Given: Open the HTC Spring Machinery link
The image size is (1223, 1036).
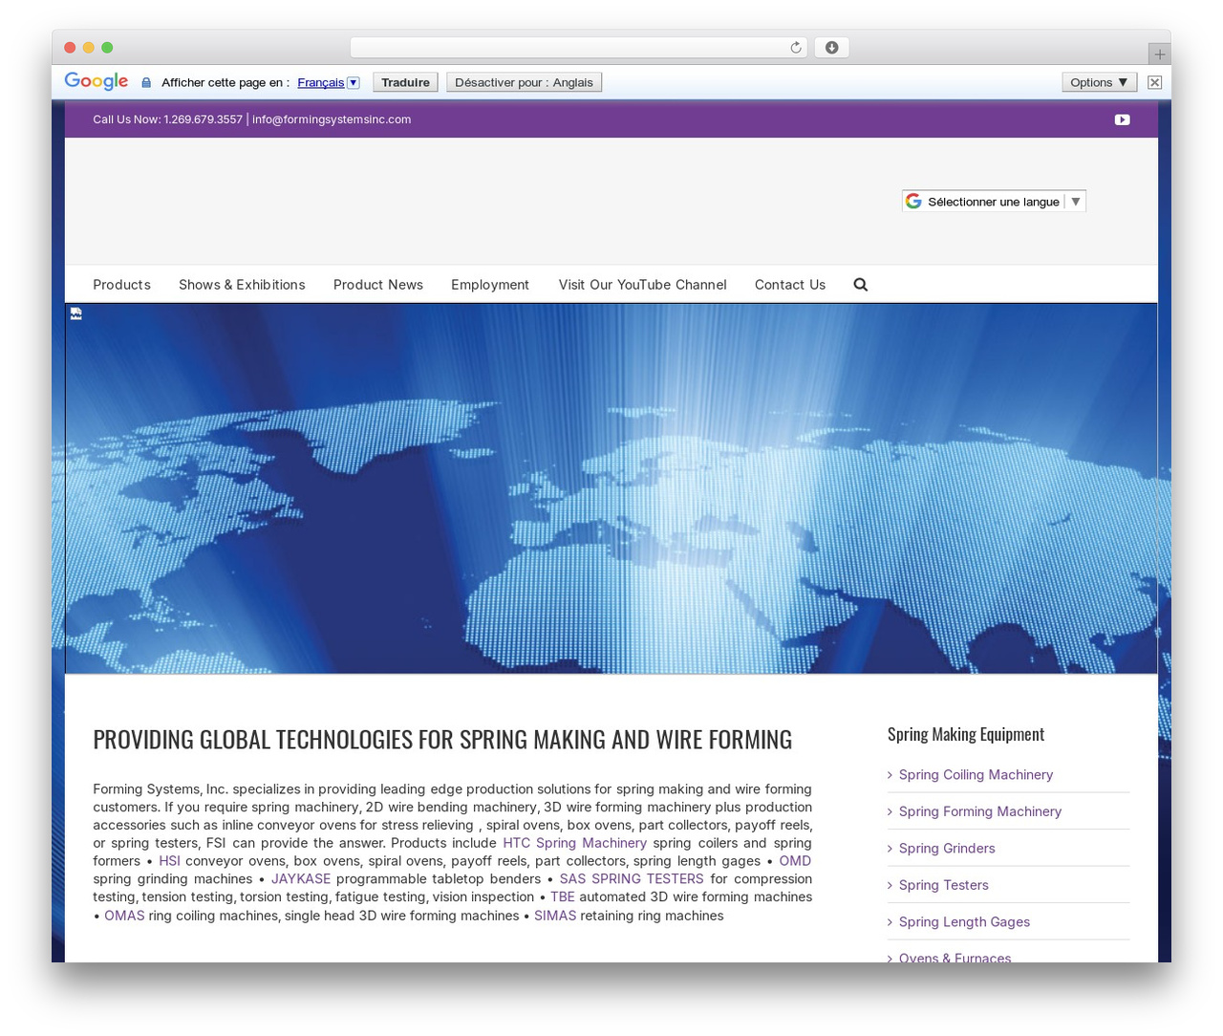Looking at the screenshot, I should (x=574, y=843).
